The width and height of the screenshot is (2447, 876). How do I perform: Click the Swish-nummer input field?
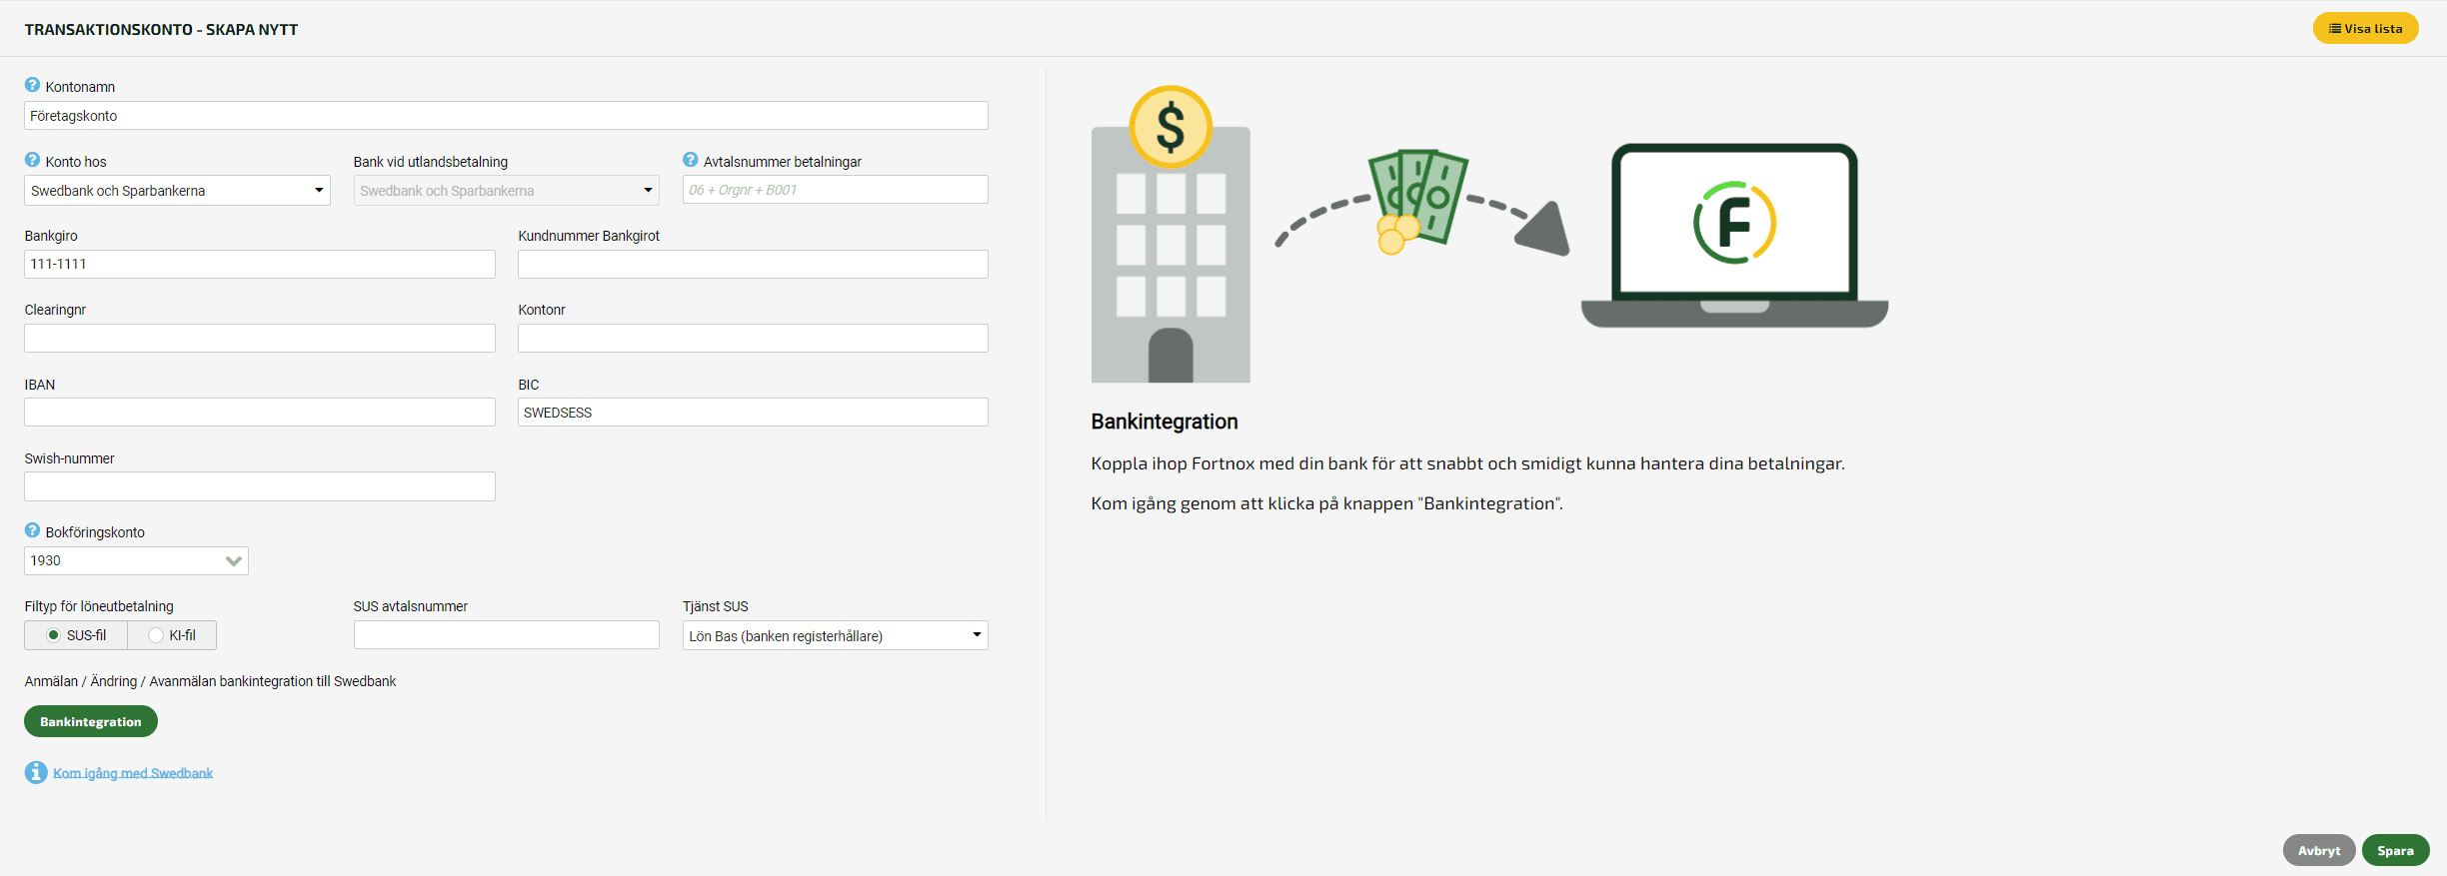click(x=260, y=486)
